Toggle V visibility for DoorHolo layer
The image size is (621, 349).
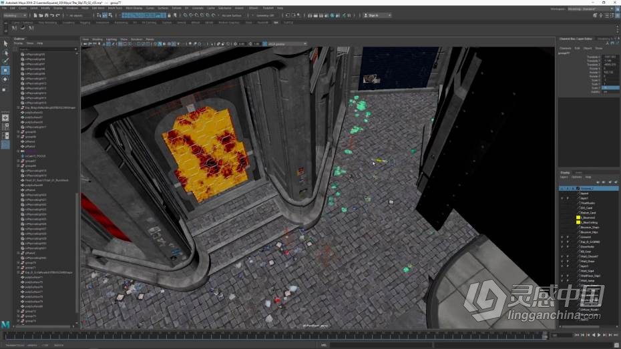562,246
